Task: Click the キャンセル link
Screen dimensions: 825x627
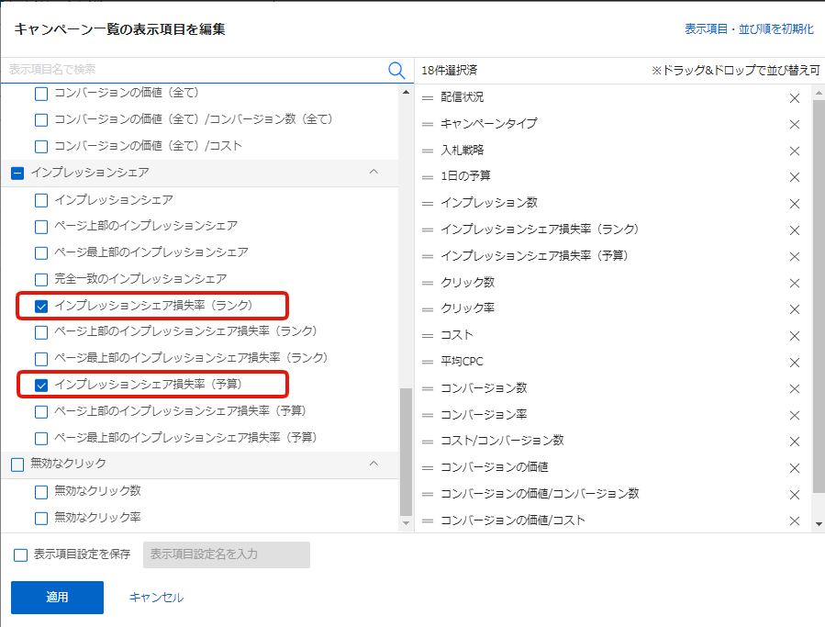Action: pos(156,598)
